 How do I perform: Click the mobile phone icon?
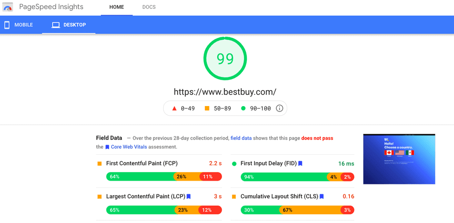pyautogui.click(x=7, y=25)
